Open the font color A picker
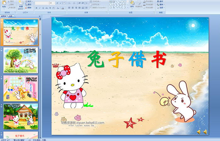 coord(63,8)
